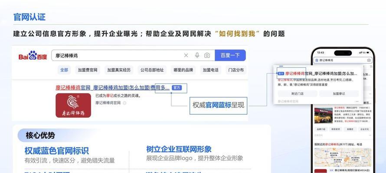Open the mobile result title 廖记棒棒鸡官网 link
Viewport: 386px width, 173px height.
321,74
